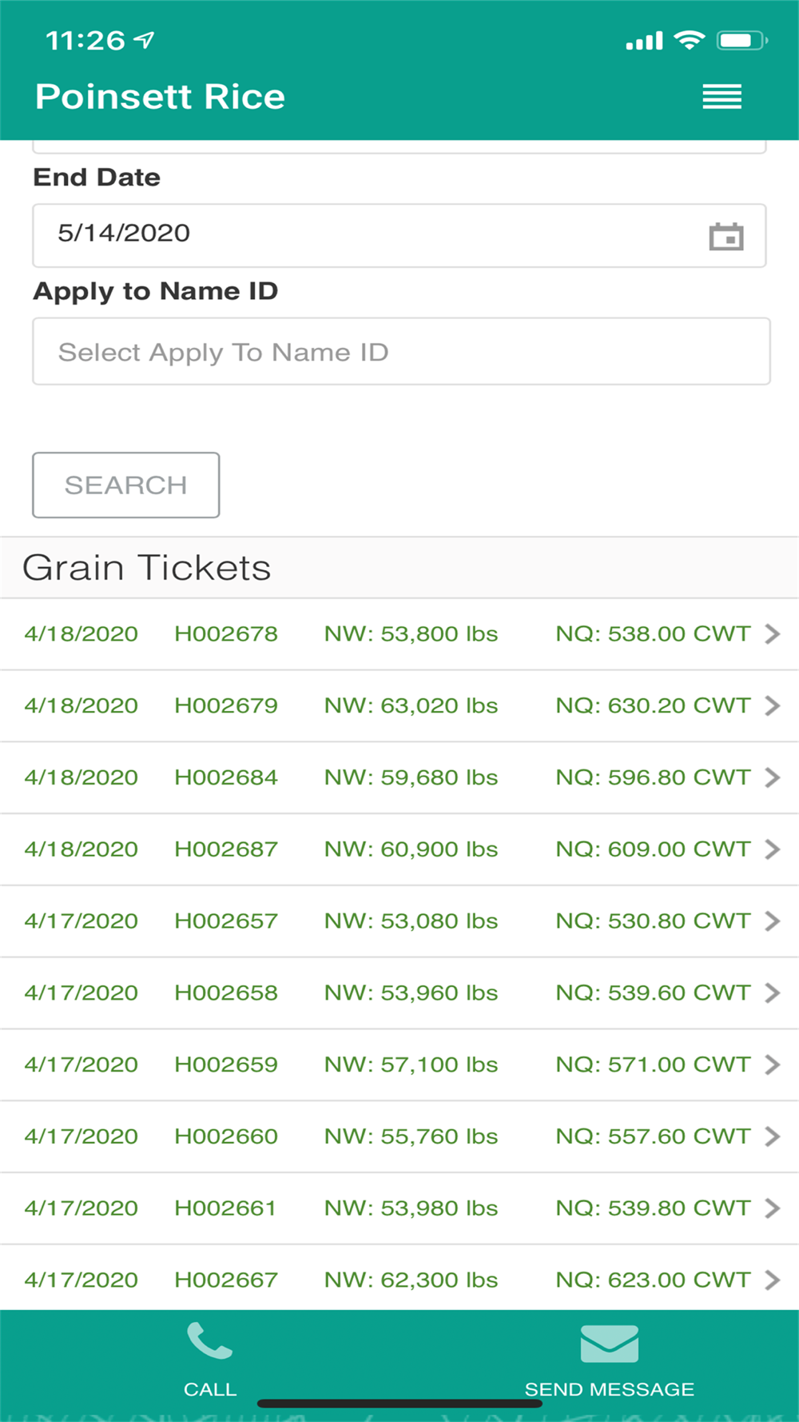Expand ticket H002667 chevron
The width and height of the screenshot is (799, 1422).
click(x=772, y=1280)
